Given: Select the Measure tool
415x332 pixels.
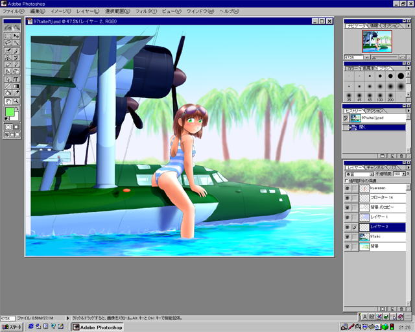Looking at the screenshot, I should coord(8,86).
